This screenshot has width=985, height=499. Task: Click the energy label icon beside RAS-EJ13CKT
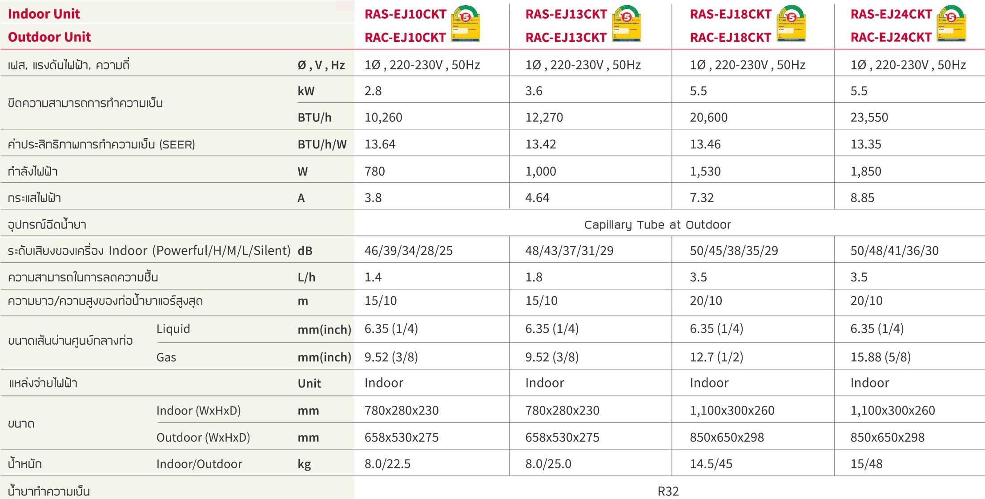tap(627, 24)
